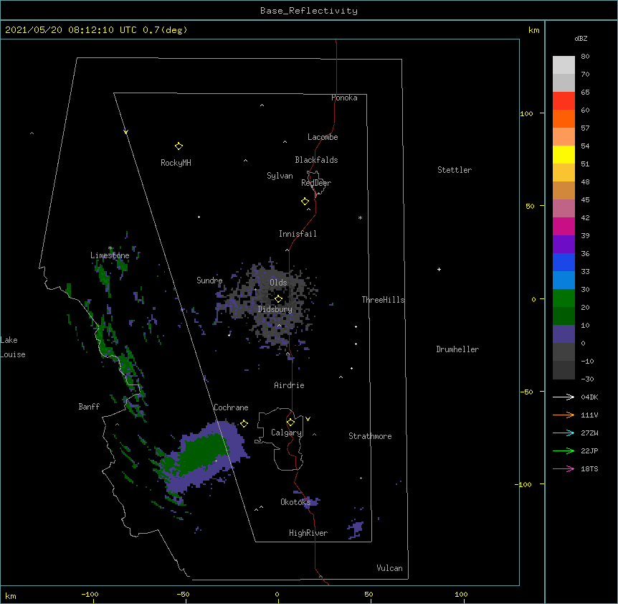The height and width of the screenshot is (604, 618).
Task: Click the Lacombe town label
Action: point(323,137)
